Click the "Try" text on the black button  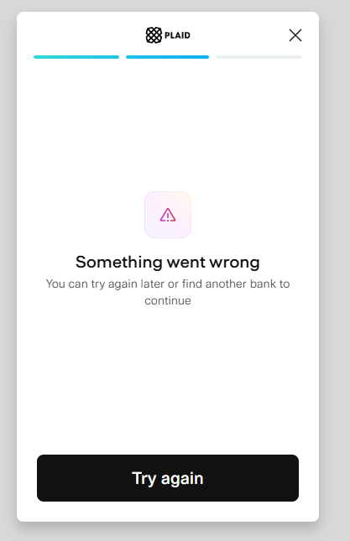[x=144, y=479]
